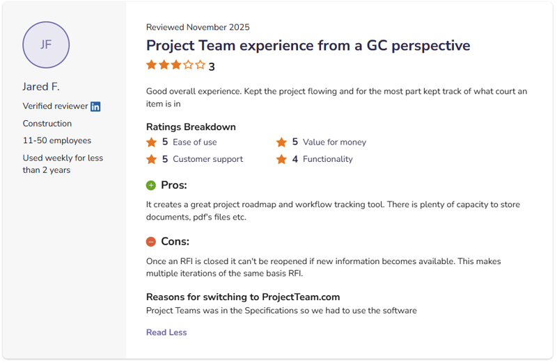Image resolution: width=557 pixels, height=362 pixels.
Task: Click the fifth empty overall rating star
Action: [x=201, y=65]
